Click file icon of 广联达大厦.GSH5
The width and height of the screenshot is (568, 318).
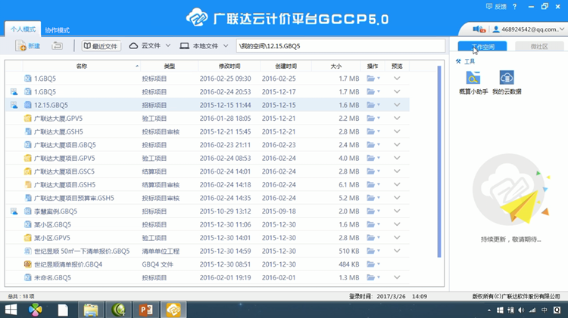[27, 131]
